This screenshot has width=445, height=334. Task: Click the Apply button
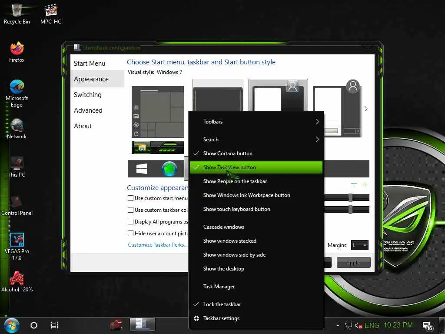353,263
